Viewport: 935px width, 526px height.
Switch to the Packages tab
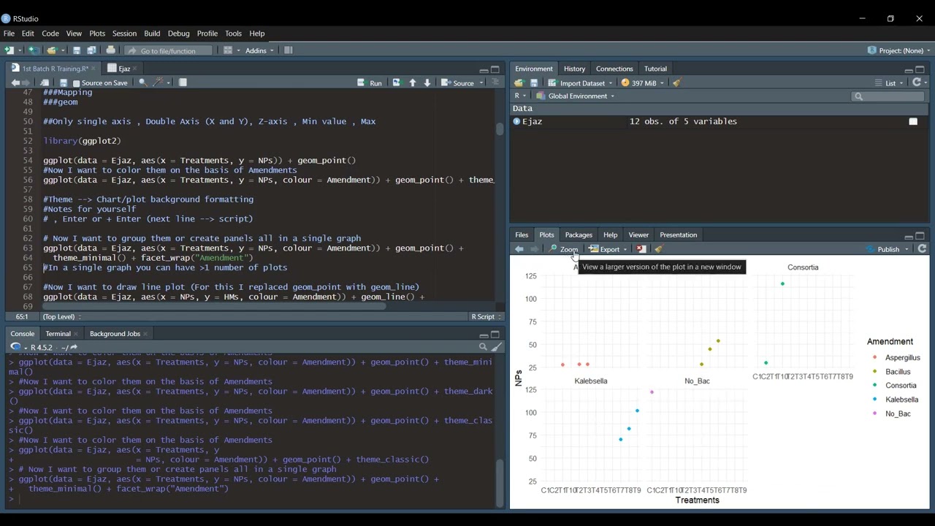(x=579, y=235)
